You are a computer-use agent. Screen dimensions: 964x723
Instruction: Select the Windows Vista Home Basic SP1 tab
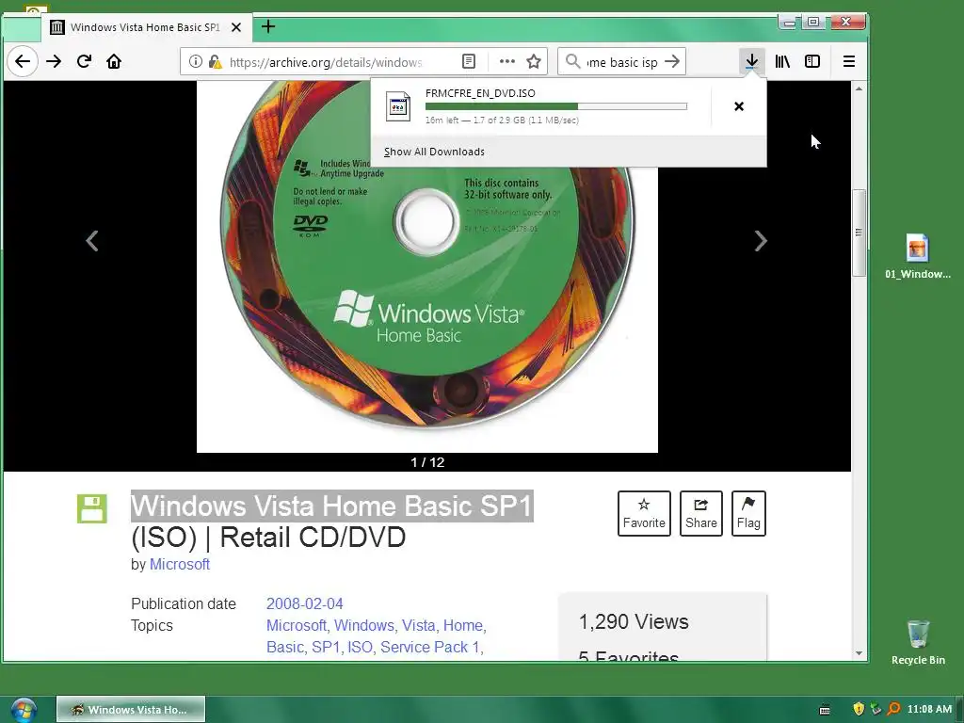(146, 27)
